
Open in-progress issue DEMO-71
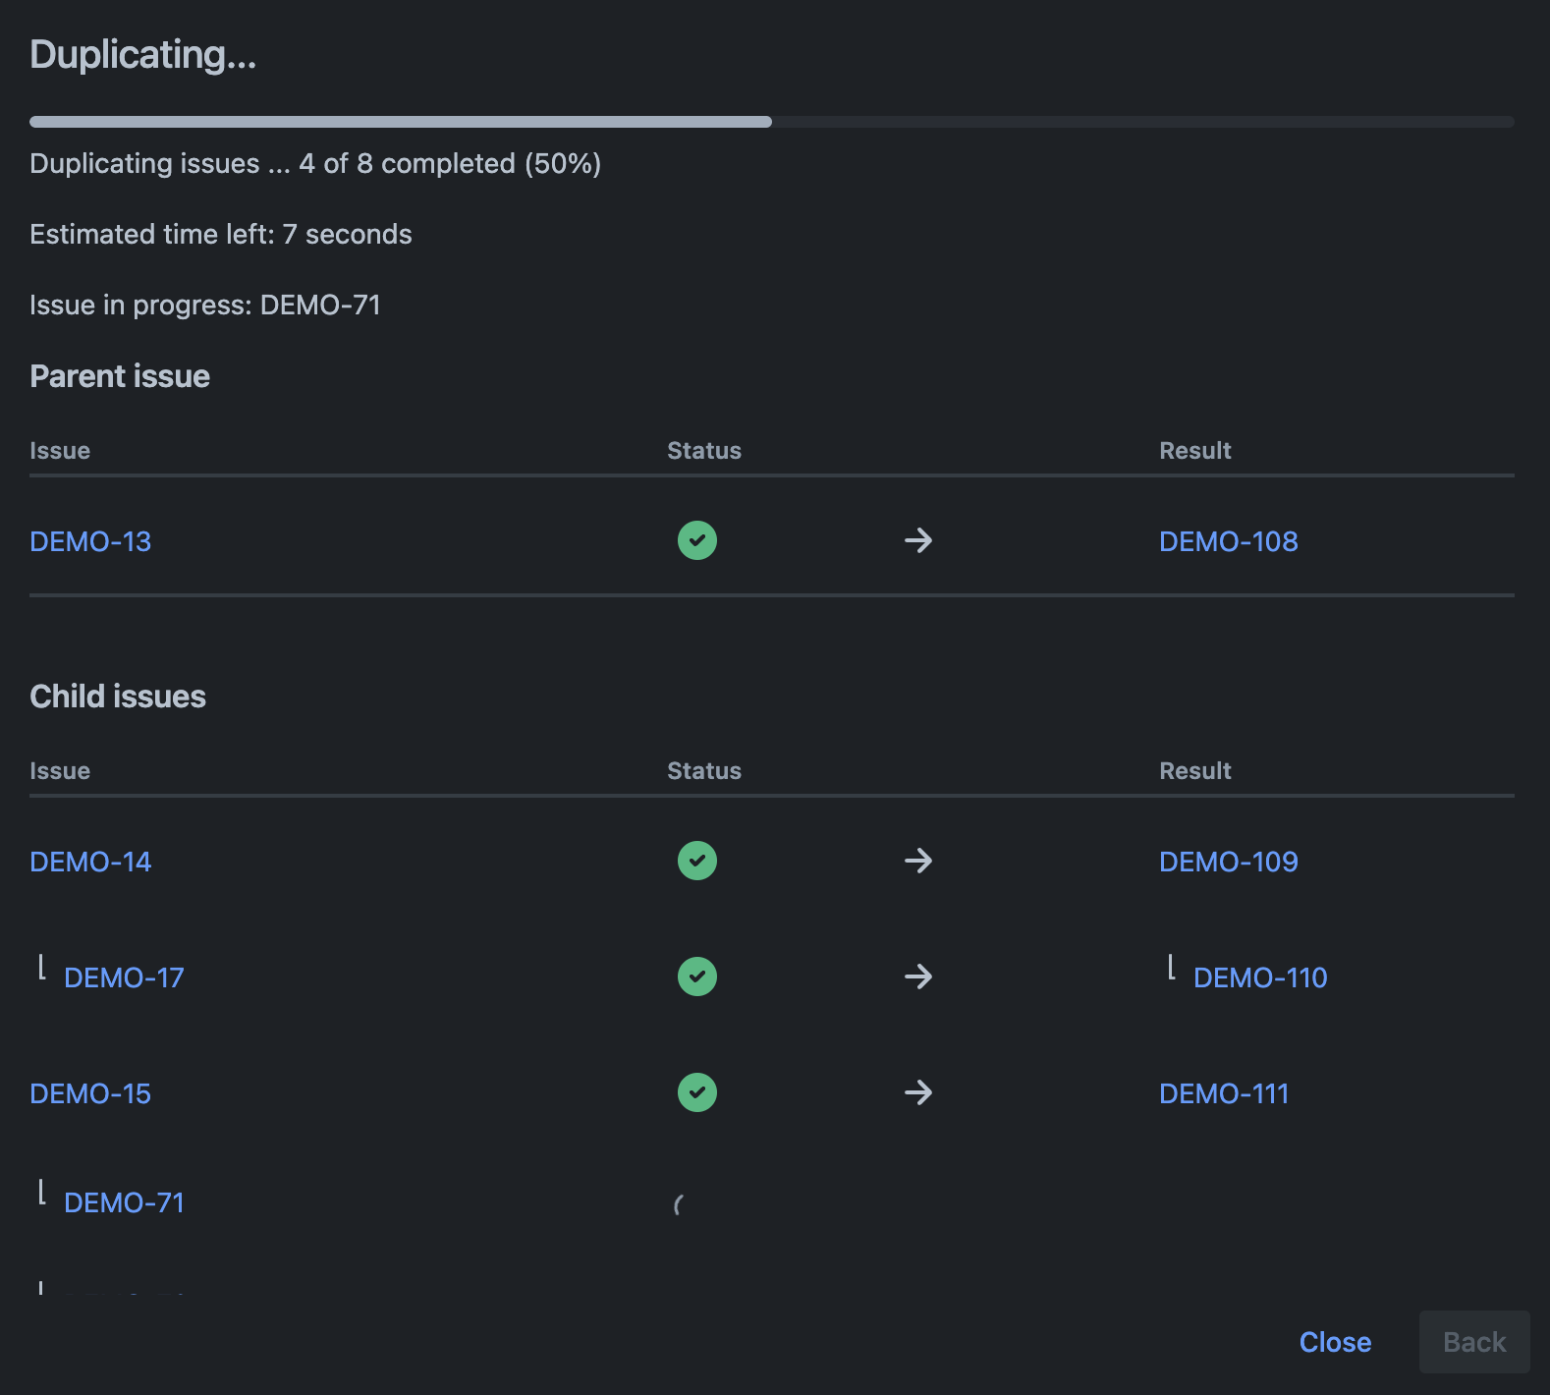124,1202
